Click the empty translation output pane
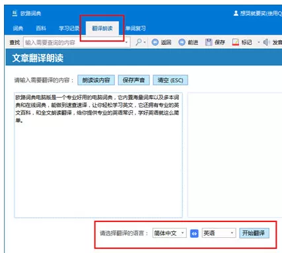 tap(234, 155)
